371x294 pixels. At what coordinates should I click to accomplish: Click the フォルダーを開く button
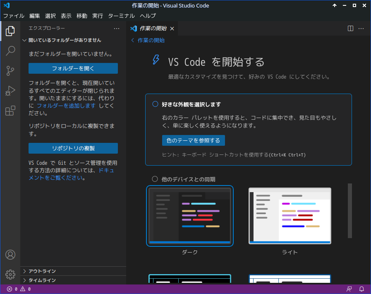tap(73, 68)
